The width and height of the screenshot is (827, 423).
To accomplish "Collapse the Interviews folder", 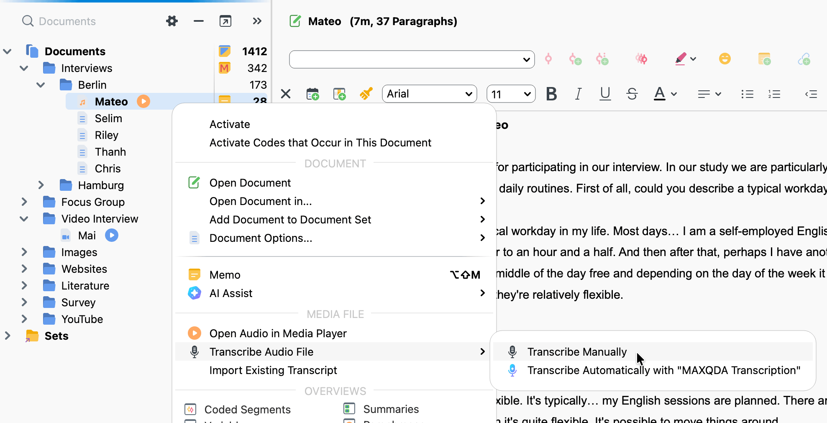I will pos(24,68).
